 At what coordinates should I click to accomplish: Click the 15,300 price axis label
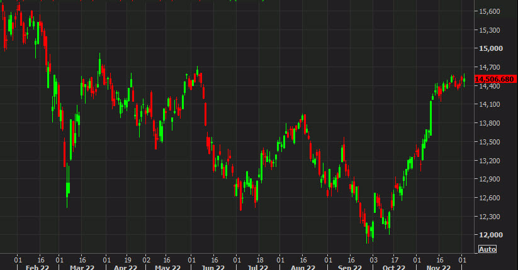pos(490,30)
